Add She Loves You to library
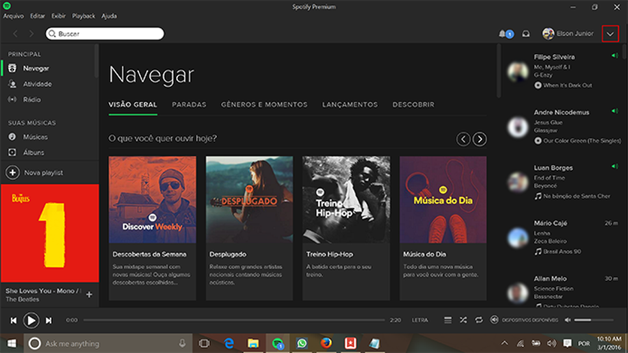The width and height of the screenshot is (628, 353). coord(89,294)
